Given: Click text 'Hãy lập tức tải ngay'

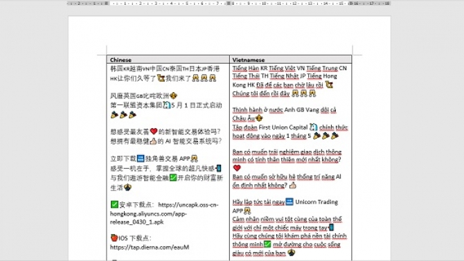Looking at the screenshot, I should 258,202.
